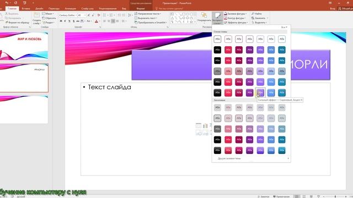The image size is (353, 198).
Task: Open Layout (Макет) dropdown
Action: tap(48, 14)
